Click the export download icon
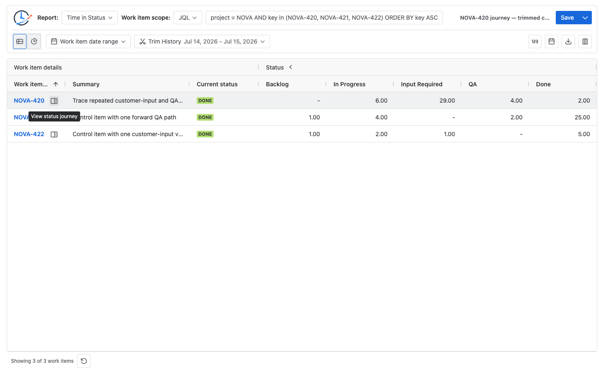Viewport: 604px width, 377px height. pos(568,41)
